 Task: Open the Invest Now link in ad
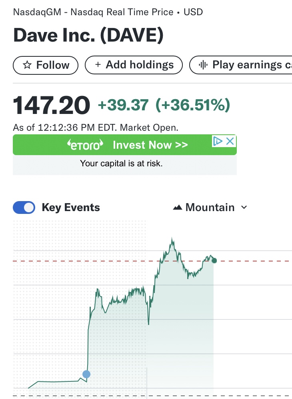click(x=150, y=145)
